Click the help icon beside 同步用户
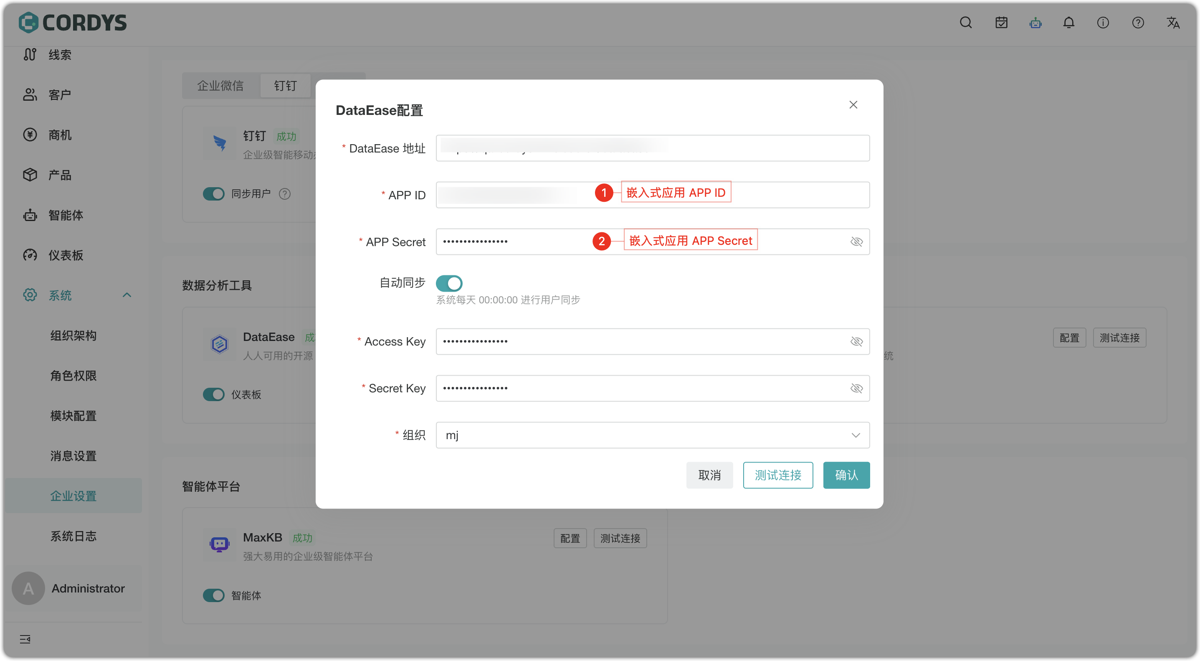Viewport: 1200px width, 661px height. (x=285, y=194)
